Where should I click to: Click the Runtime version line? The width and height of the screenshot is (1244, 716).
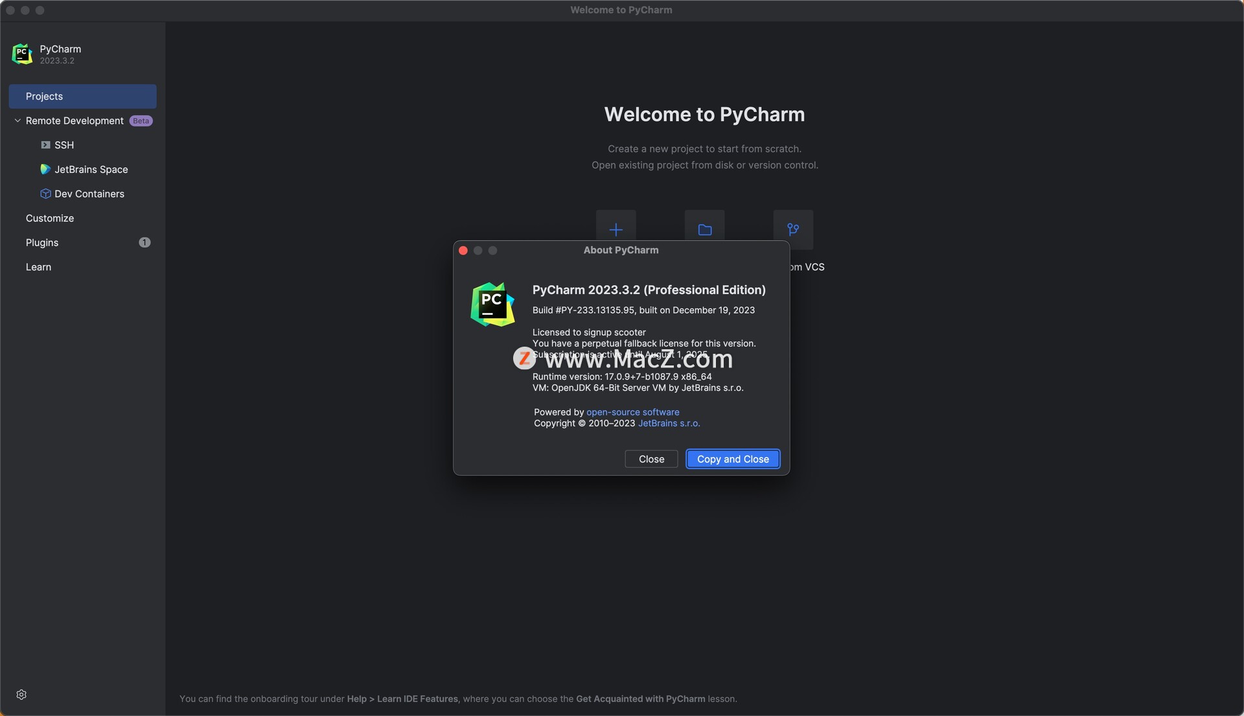(622, 376)
